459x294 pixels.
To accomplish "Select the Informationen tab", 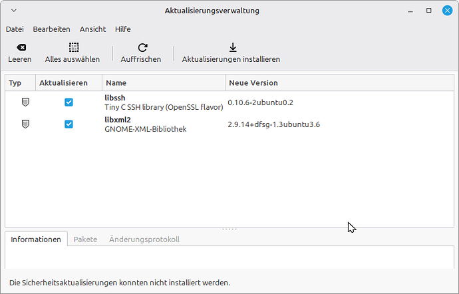I will pyautogui.click(x=36, y=239).
